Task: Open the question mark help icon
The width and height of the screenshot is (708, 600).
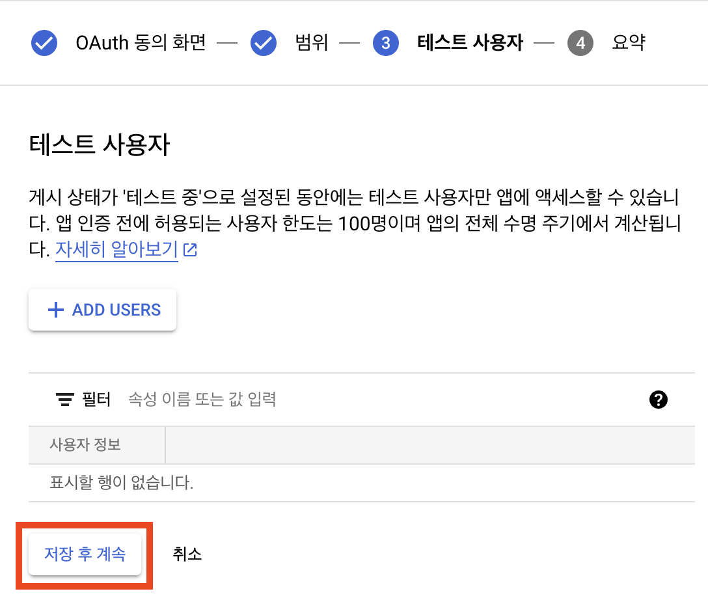Action: pyautogui.click(x=659, y=400)
